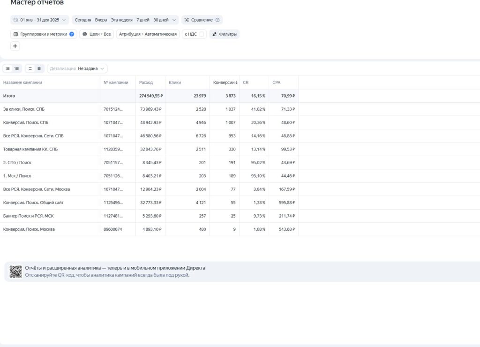Screen dimensions: 480x347
Task: Sort table by CPA column header
Action: pyautogui.click(x=277, y=83)
